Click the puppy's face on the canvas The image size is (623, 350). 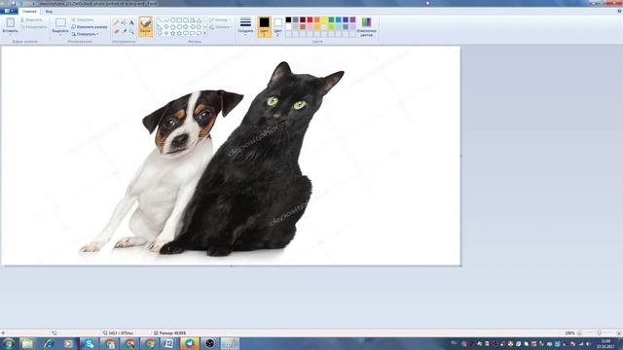[x=187, y=123]
